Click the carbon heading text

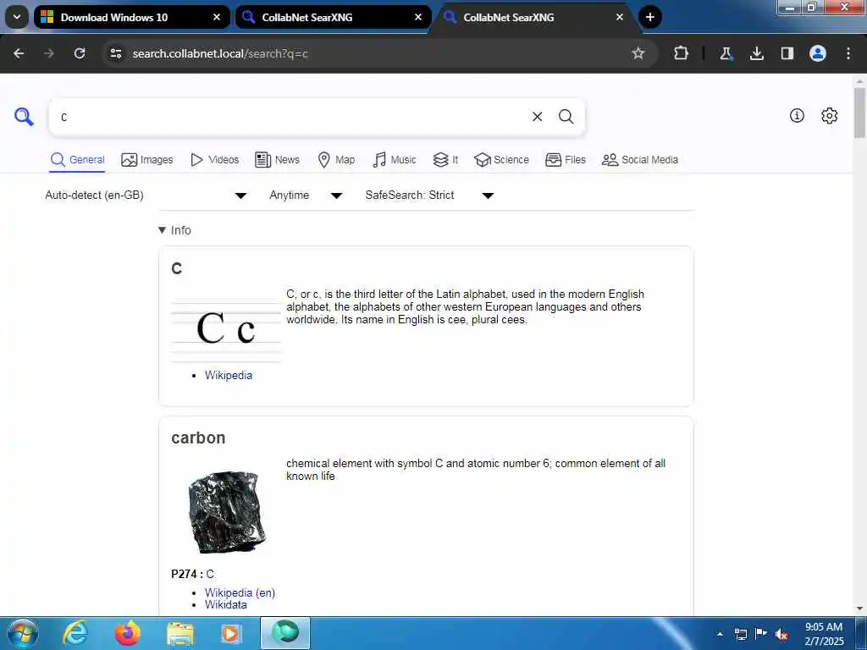198,438
